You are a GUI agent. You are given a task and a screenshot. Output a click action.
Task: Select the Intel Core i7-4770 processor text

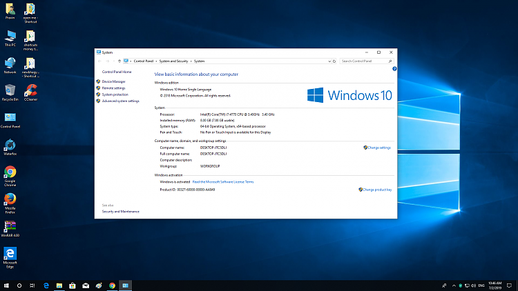(x=237, y=114)
